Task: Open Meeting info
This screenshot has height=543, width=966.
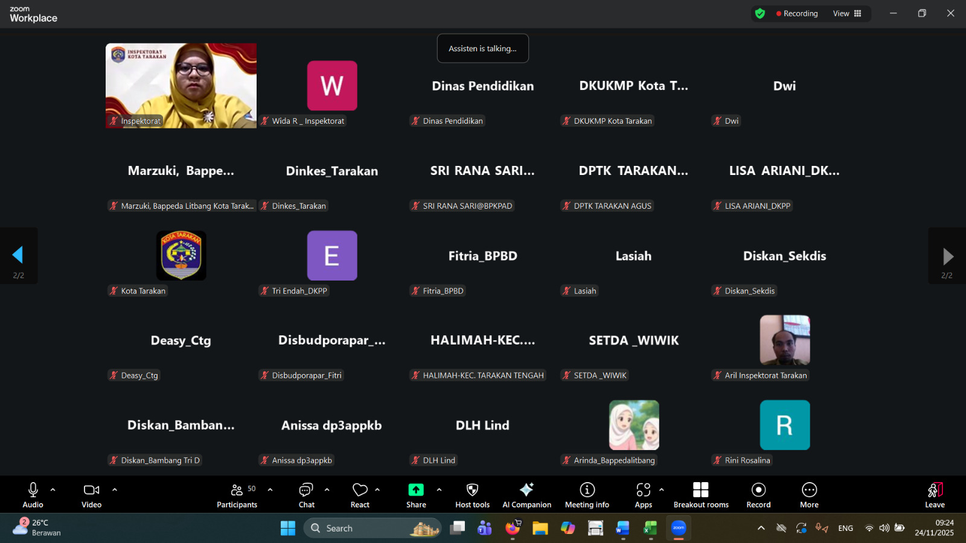Action: point(587,495)
